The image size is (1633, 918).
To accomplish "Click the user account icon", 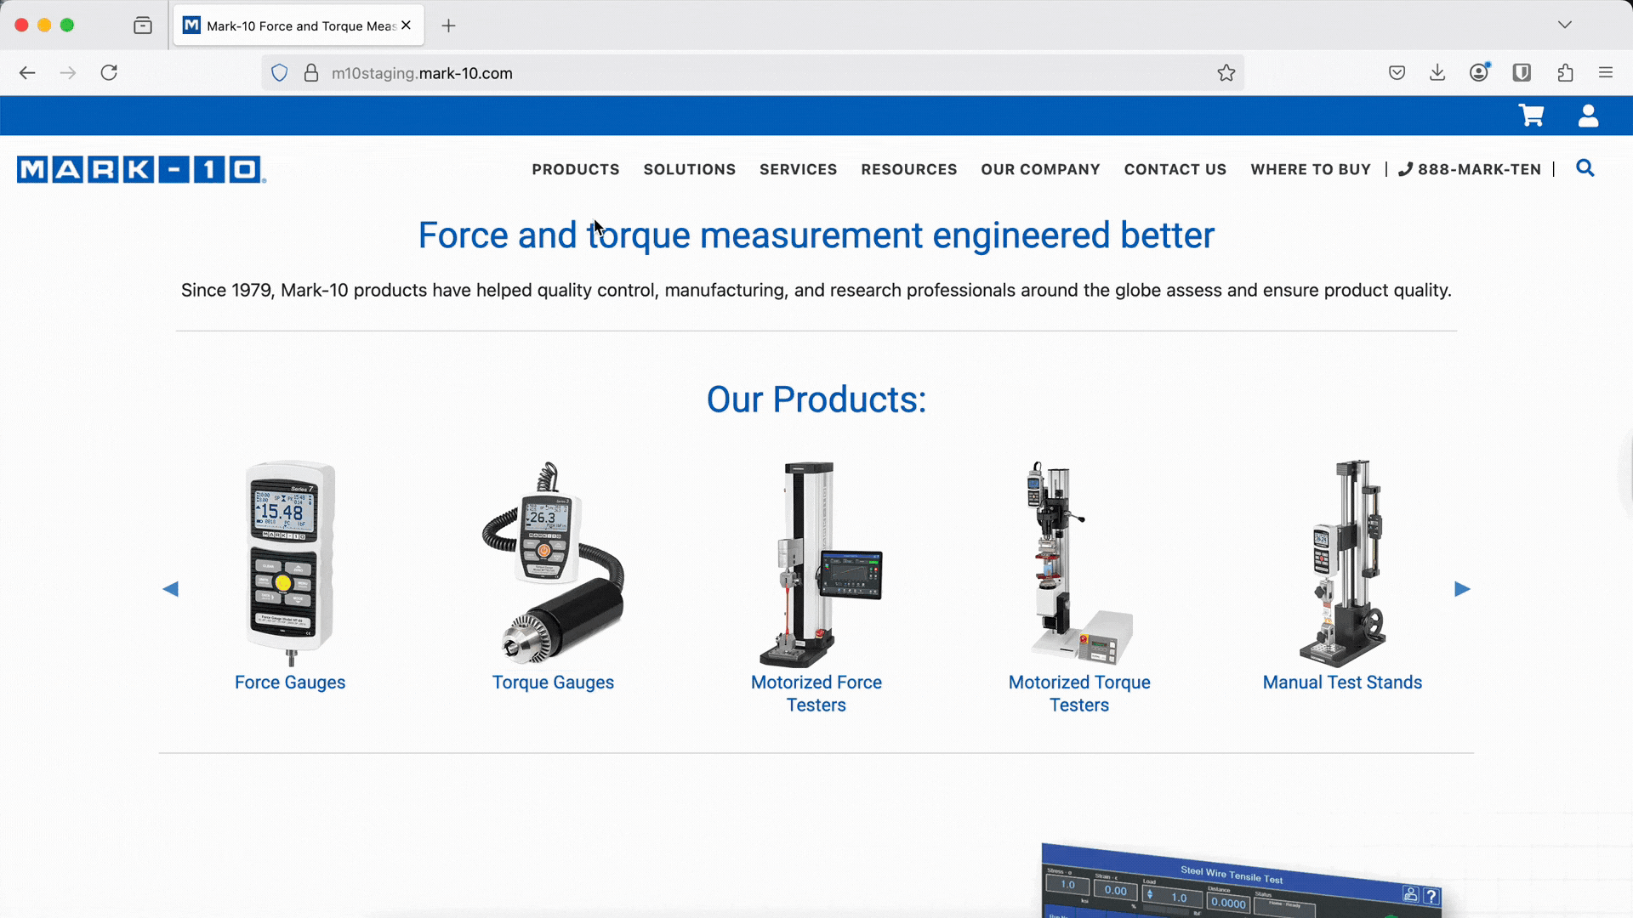I will point(1588,116).
